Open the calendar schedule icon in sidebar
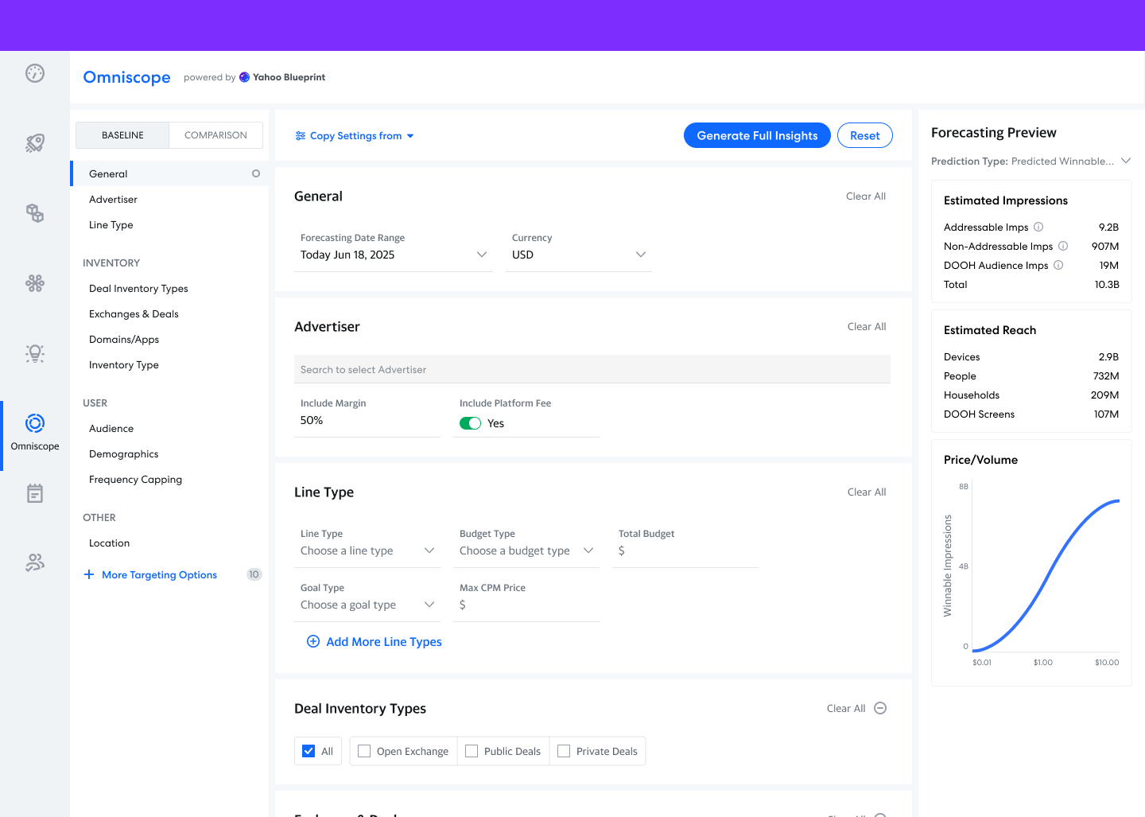The image size is (1145, 817). tap(35, 493)
